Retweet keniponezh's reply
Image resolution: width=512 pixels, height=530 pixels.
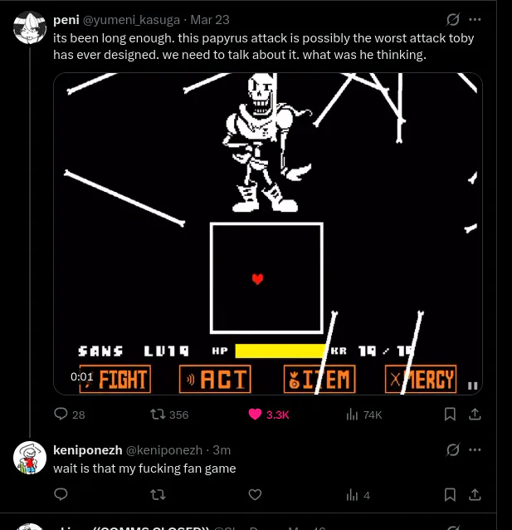(x=158, y=495)
